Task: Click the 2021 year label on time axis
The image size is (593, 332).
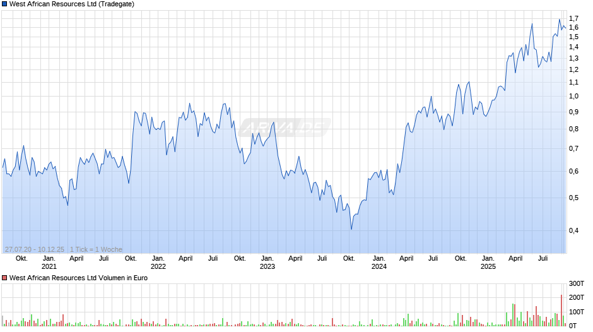Action: 49,266
